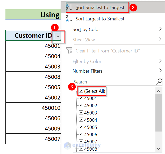Uncheck the 45004 checkbox

pyautogui.click(x=81, y=120)
